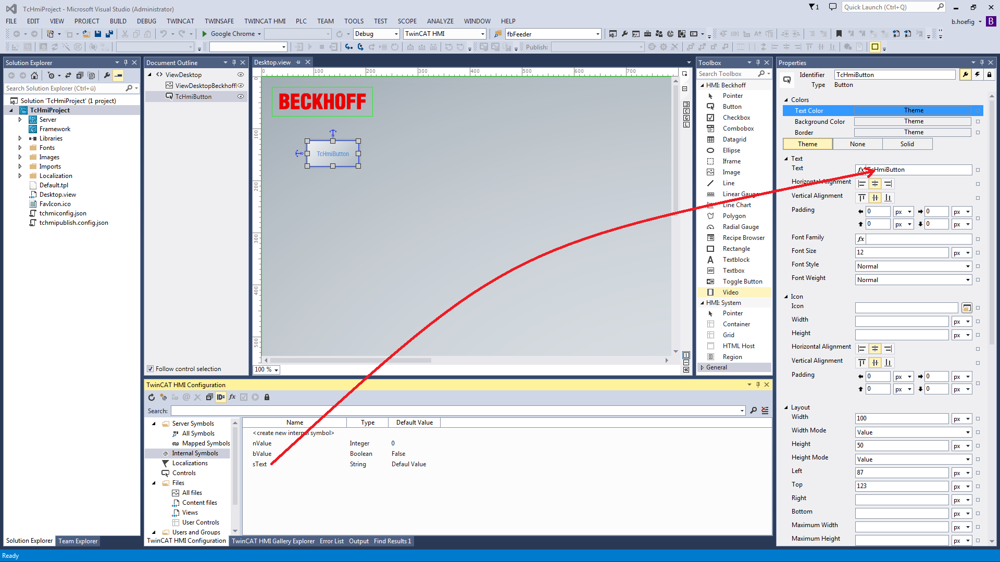Click the TcHmiButton control on the design canvas
The height and width of the screenshot is (562, 1000).
333,154
